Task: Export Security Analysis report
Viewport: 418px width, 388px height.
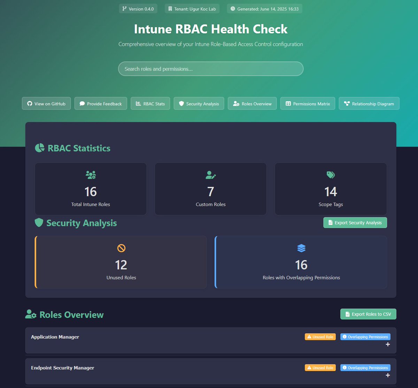Action: click(x=355, y=223)
